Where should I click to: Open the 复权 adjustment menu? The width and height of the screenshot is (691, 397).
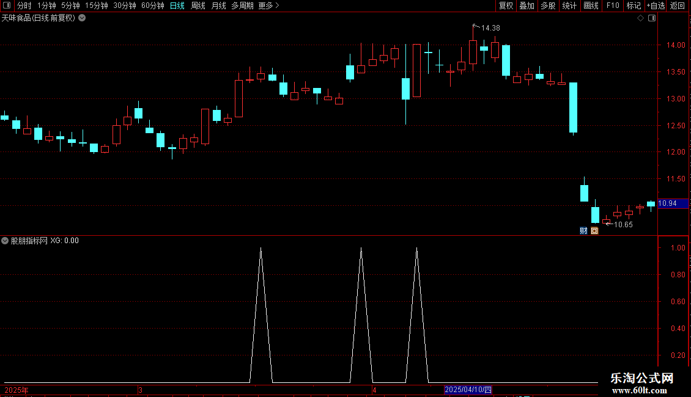coord(506,5)
